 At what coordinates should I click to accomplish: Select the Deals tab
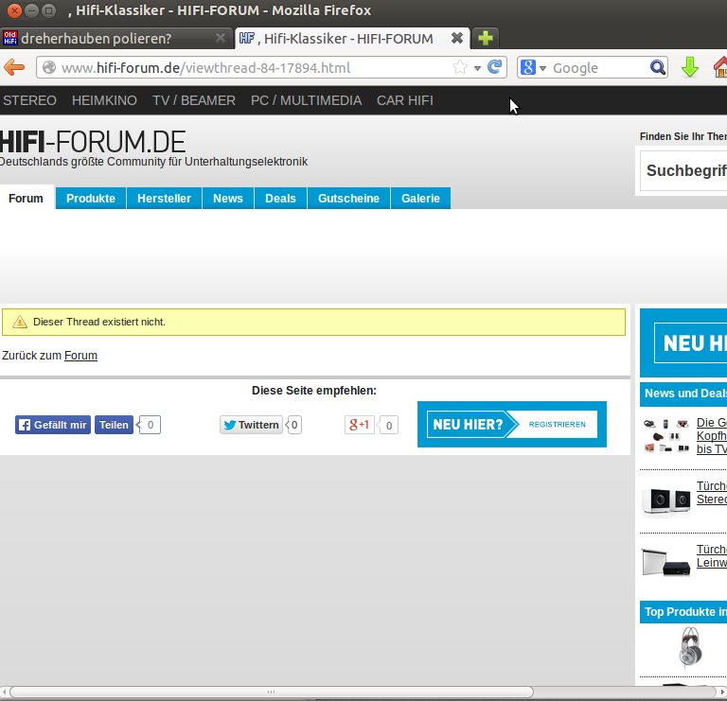pyautogui.click(x=280, y=199)
